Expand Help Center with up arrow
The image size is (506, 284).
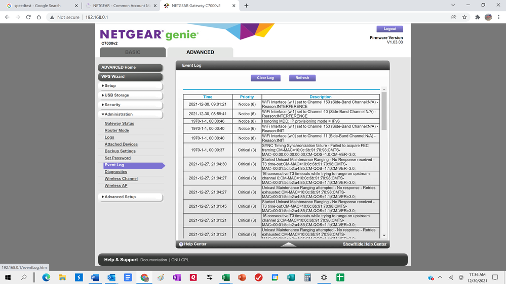coord(288,245)
